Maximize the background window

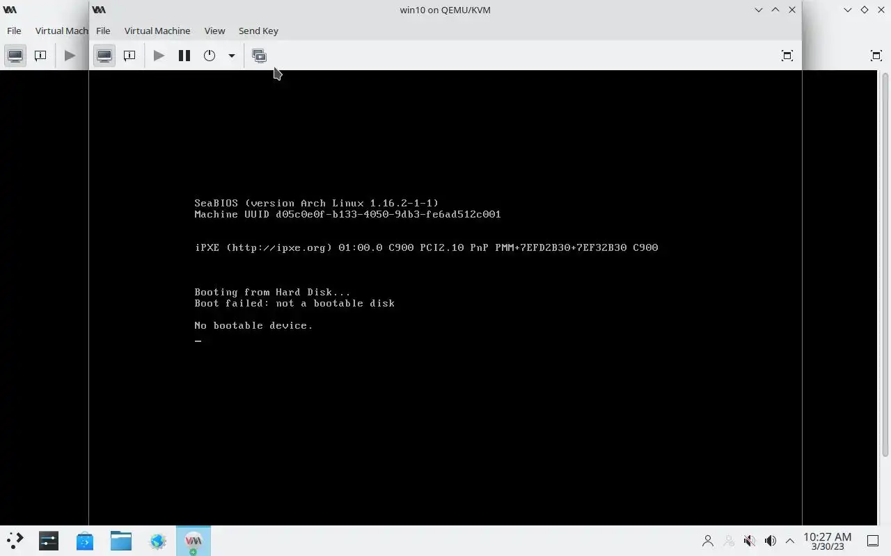865,10
